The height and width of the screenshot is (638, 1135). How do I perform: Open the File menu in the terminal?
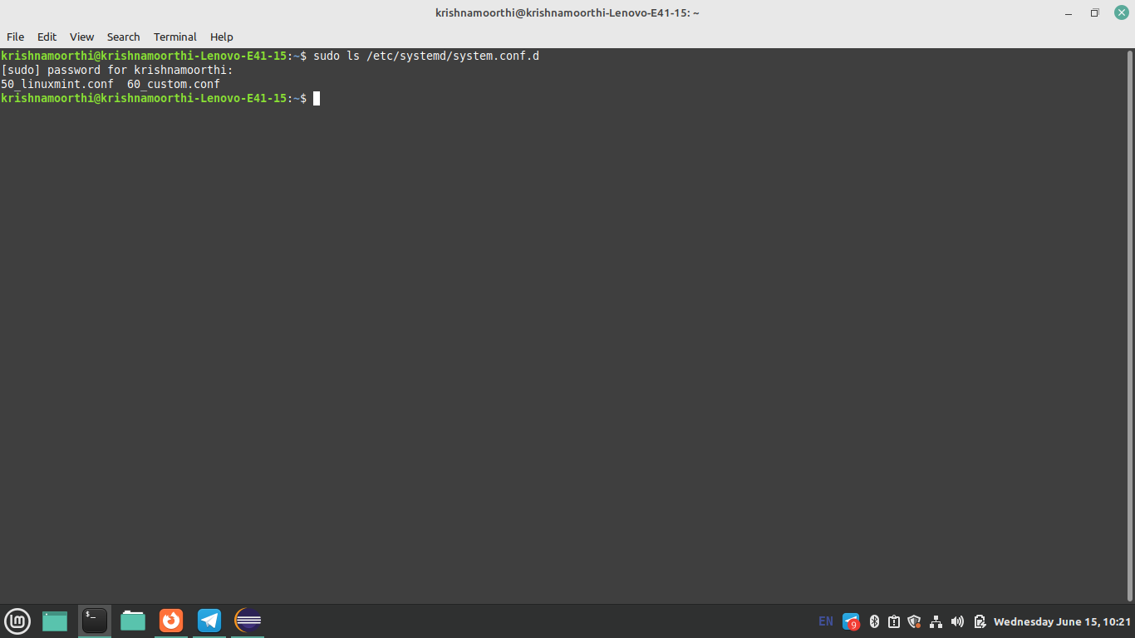point(15,37)
